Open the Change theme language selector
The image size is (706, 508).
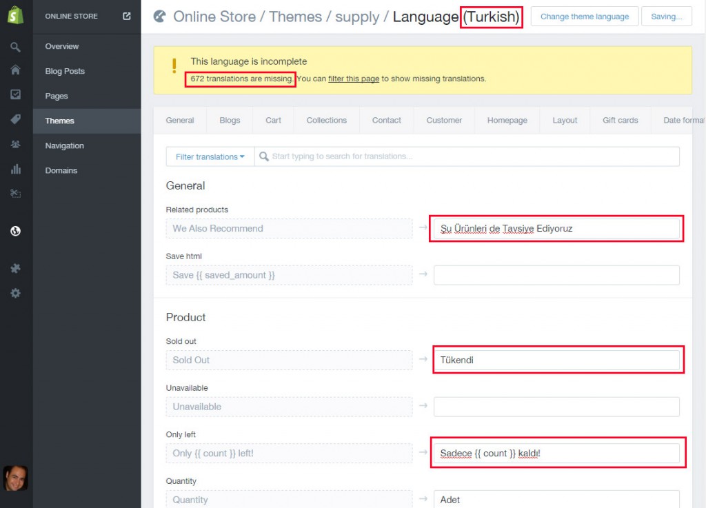584,16
